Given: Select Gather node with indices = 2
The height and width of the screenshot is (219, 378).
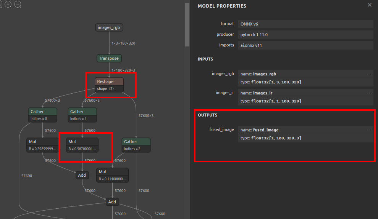Looking at the screenshot, I should [x=136, y=145].
